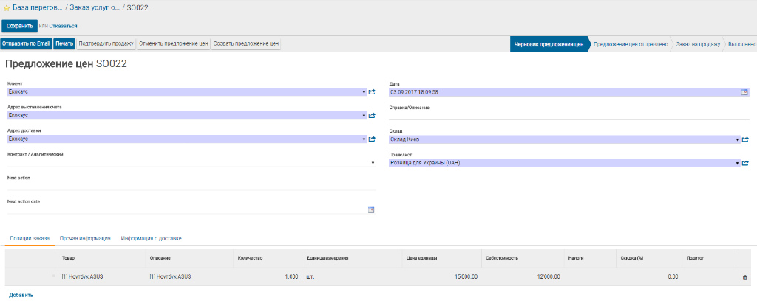Switch to Информация о доставке tab
This screenshot has width=757, height=303.
tap(151, 238)
